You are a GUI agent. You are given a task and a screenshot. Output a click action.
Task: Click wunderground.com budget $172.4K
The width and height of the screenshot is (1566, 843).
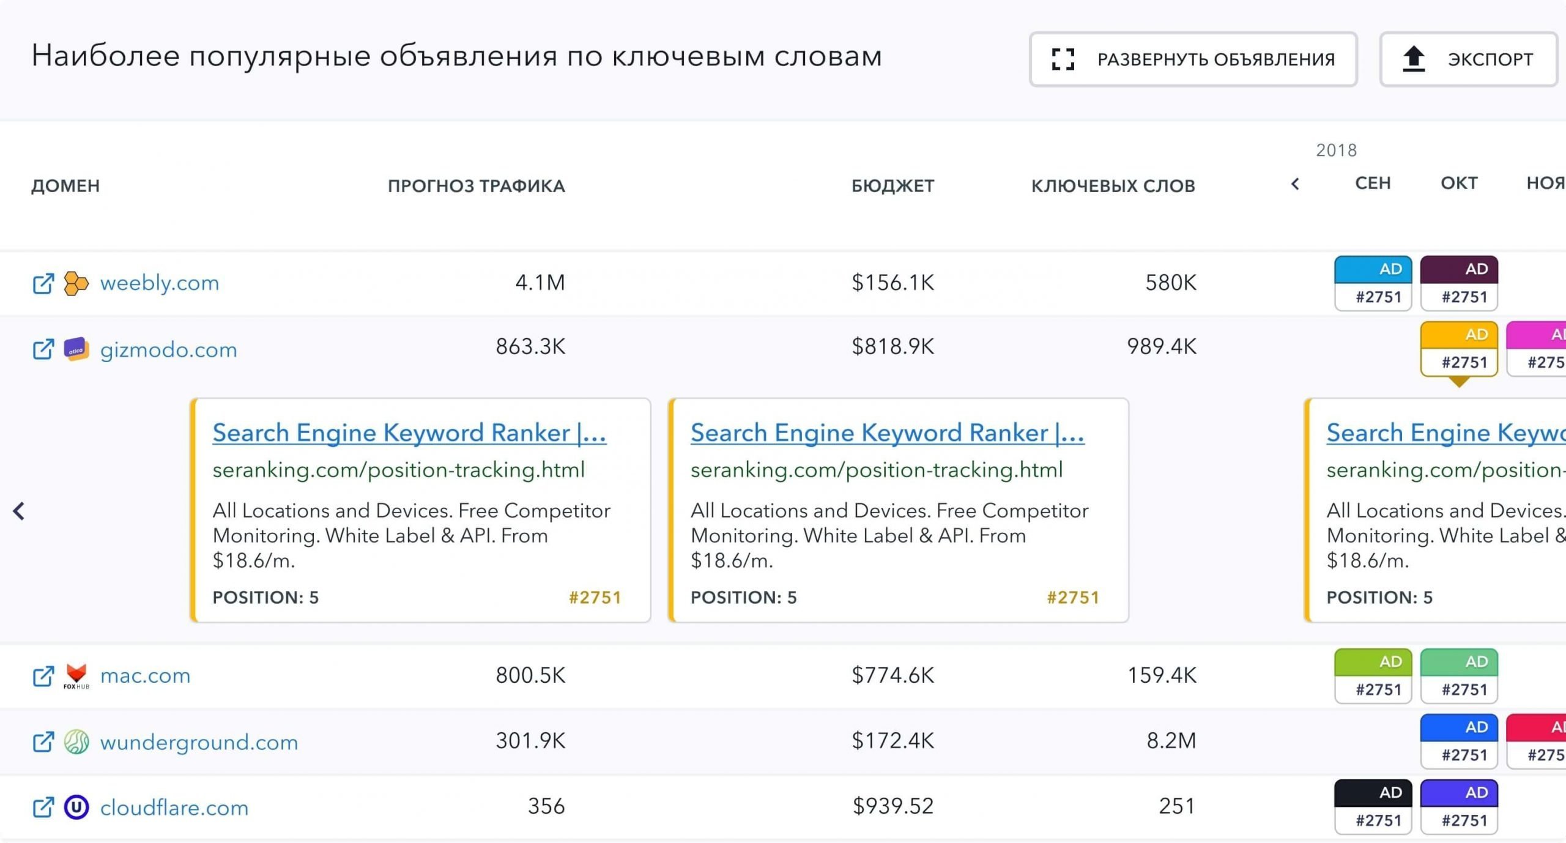[x=893, y=741]
